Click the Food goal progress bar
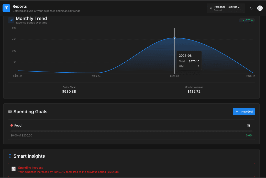Viewport: 266px width, 178px height. pyautogui.click(x=131, y=131)
